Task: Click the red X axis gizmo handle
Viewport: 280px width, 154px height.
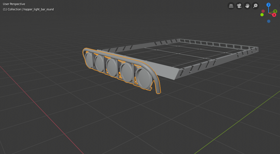Action: click(274, 15)
